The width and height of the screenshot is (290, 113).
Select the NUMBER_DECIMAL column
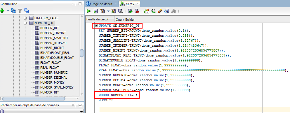coord(54,77)
